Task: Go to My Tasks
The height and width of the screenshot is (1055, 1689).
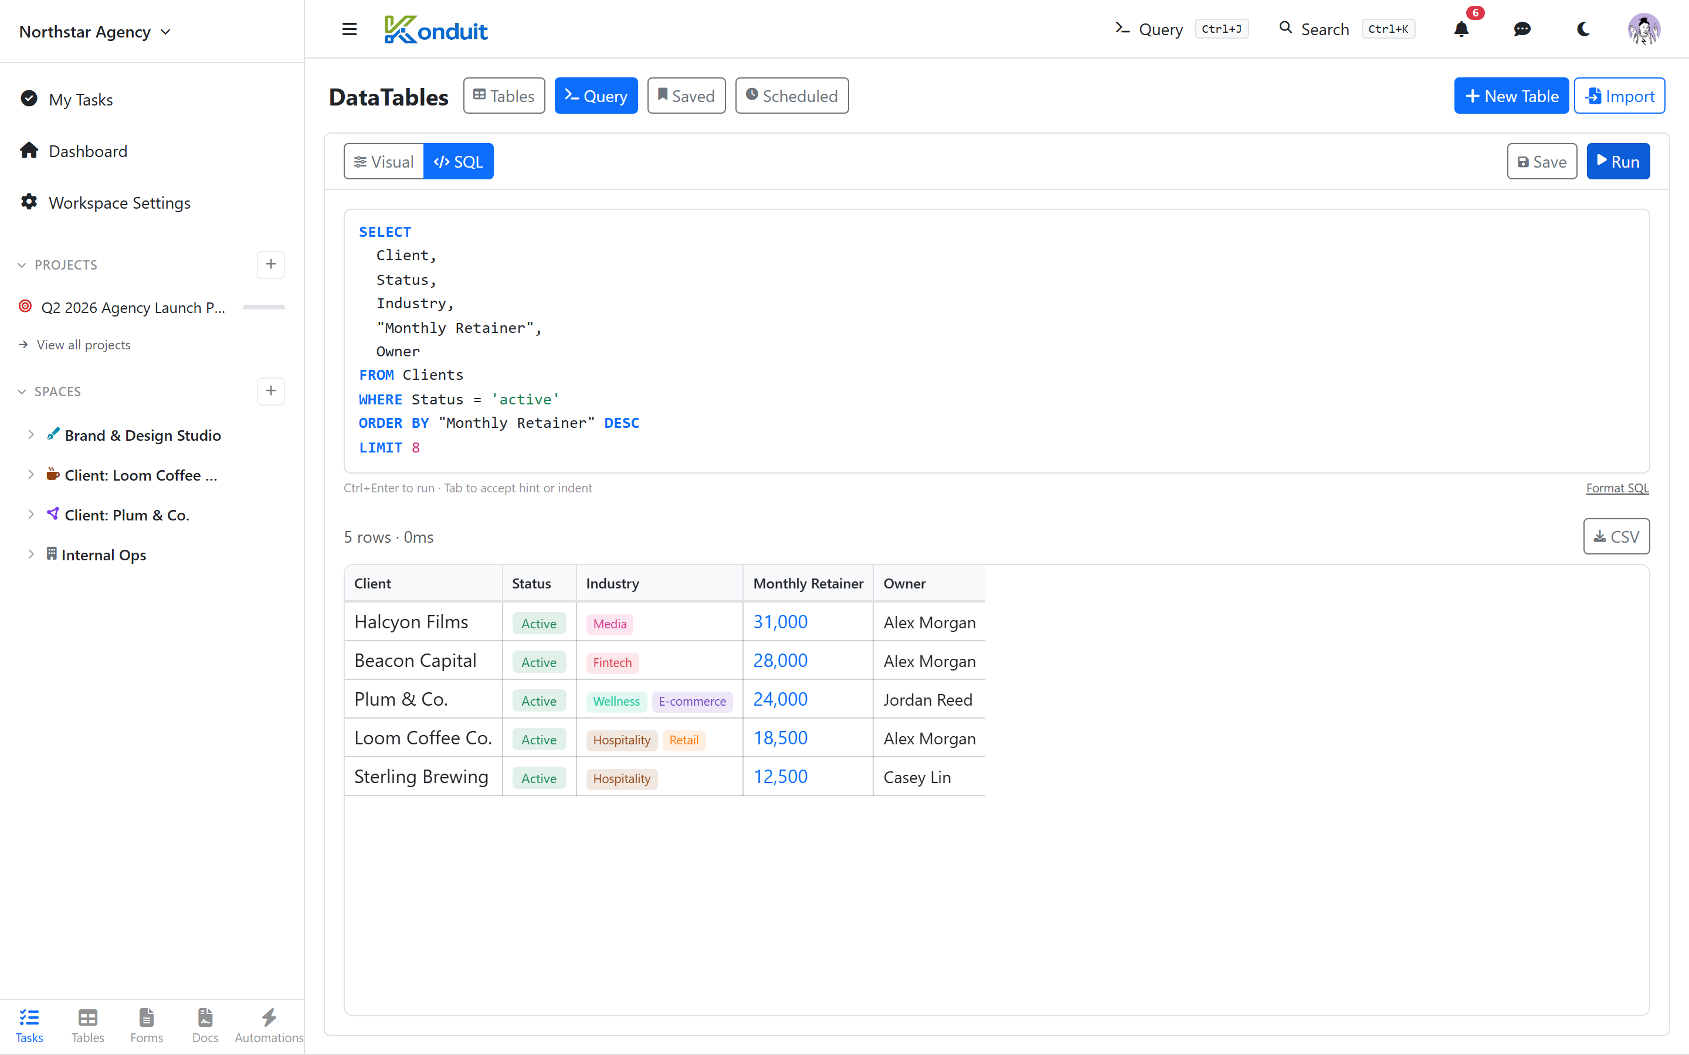Action: pos(80,99)
